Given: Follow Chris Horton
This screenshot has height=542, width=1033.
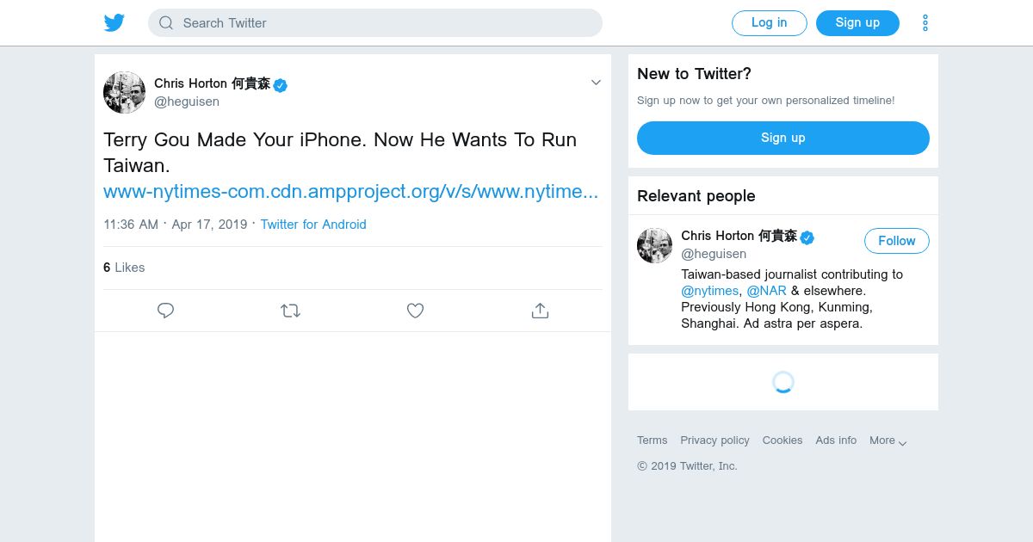Looking at the screenshot, I should click(896, 241).
